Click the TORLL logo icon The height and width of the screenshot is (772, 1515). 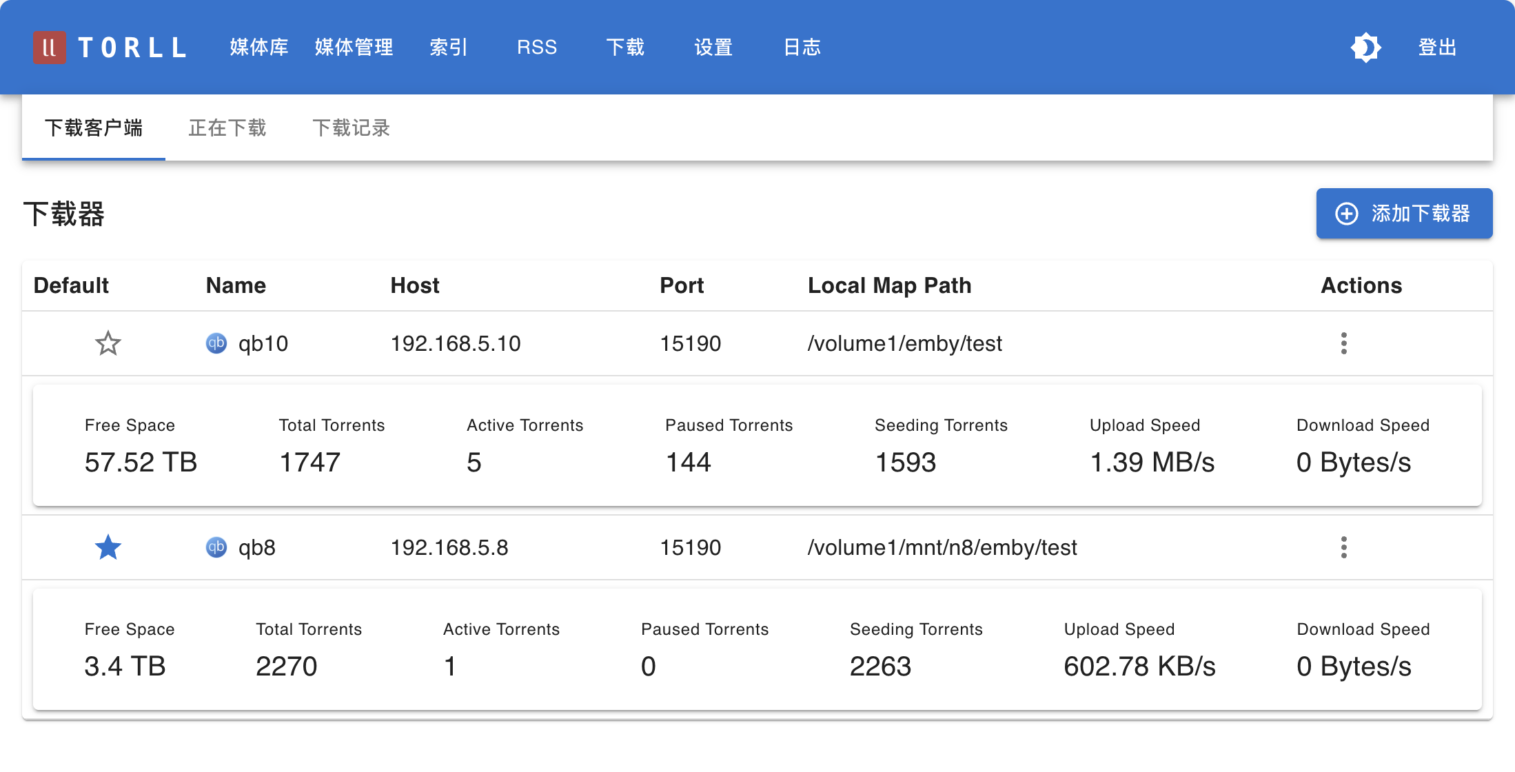(49, 48)
